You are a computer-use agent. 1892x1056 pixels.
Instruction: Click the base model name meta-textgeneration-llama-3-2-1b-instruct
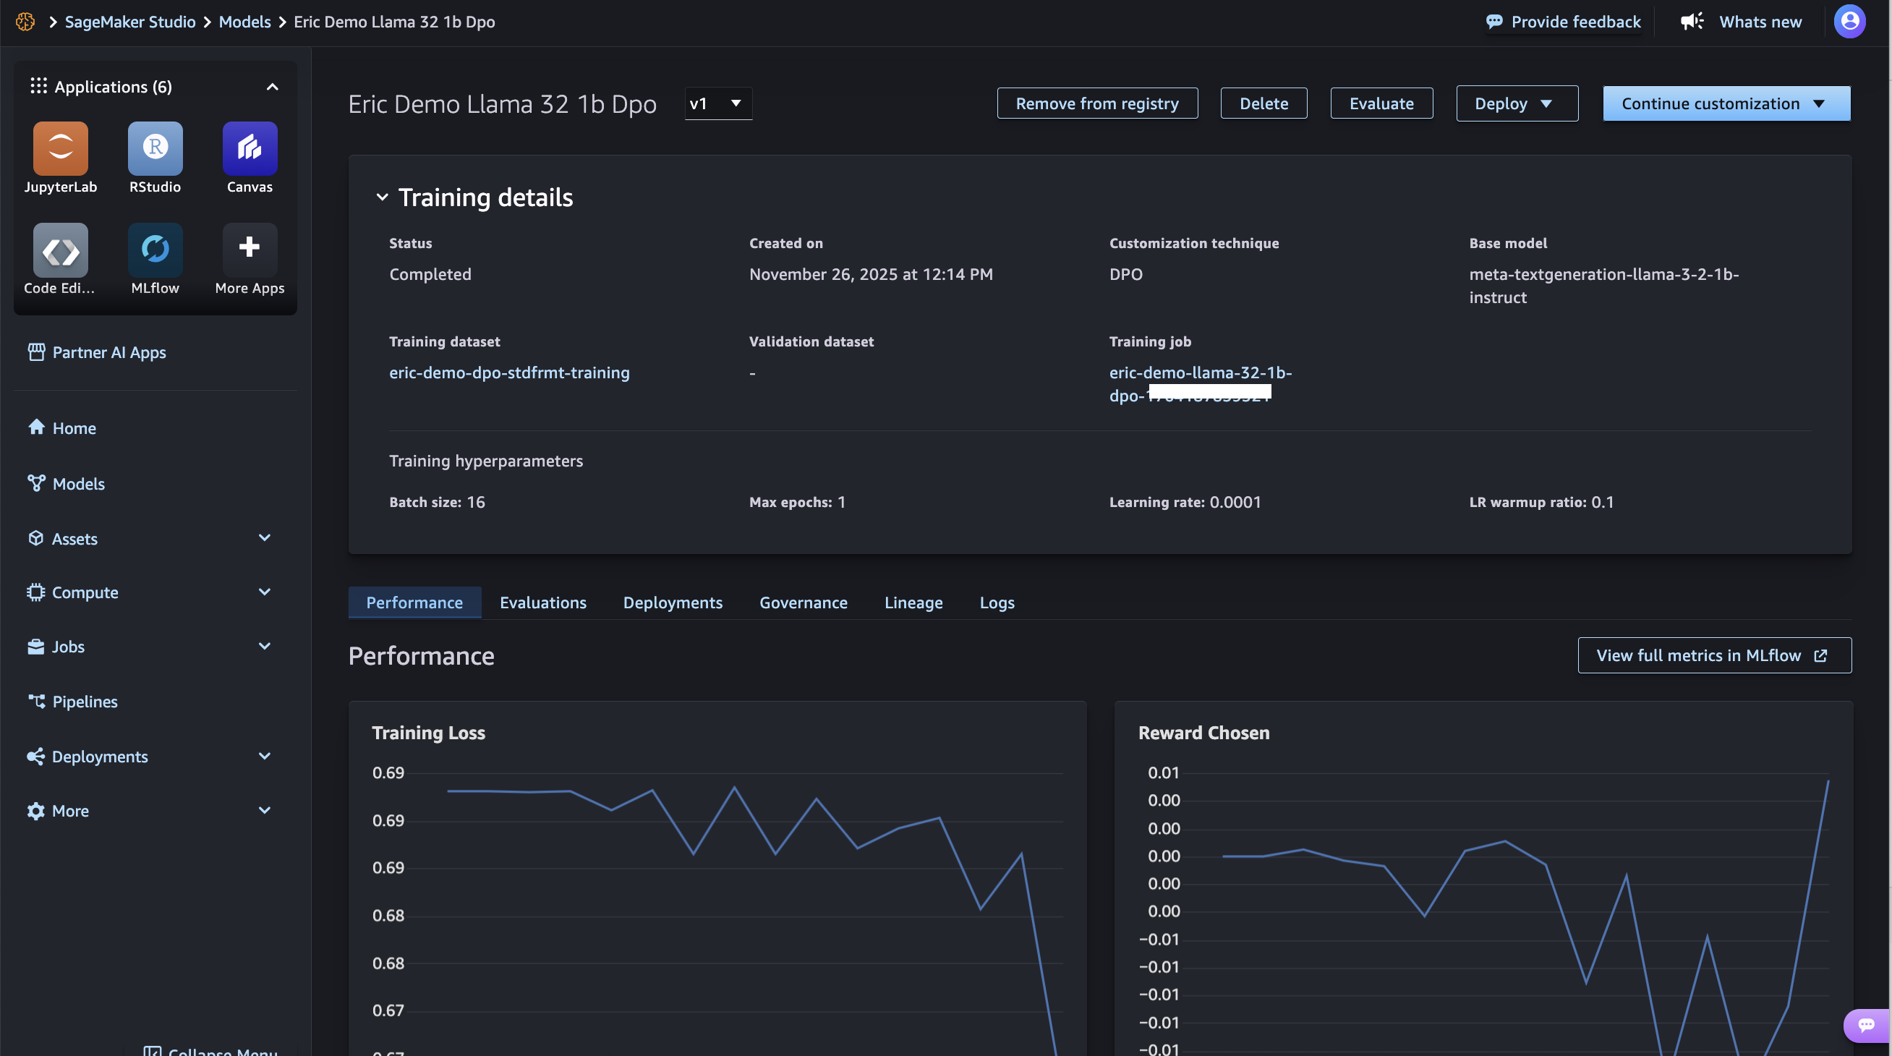tap(1603, 286)
